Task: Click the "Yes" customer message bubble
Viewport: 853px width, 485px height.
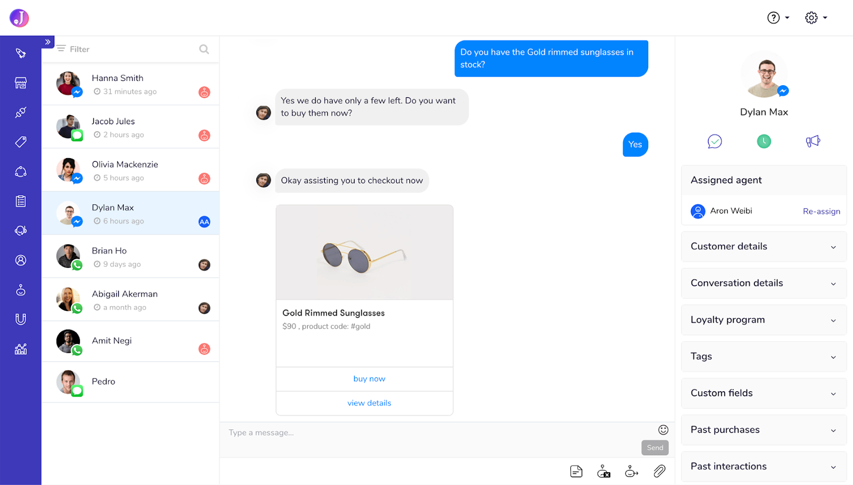Action: click(635, 145)
